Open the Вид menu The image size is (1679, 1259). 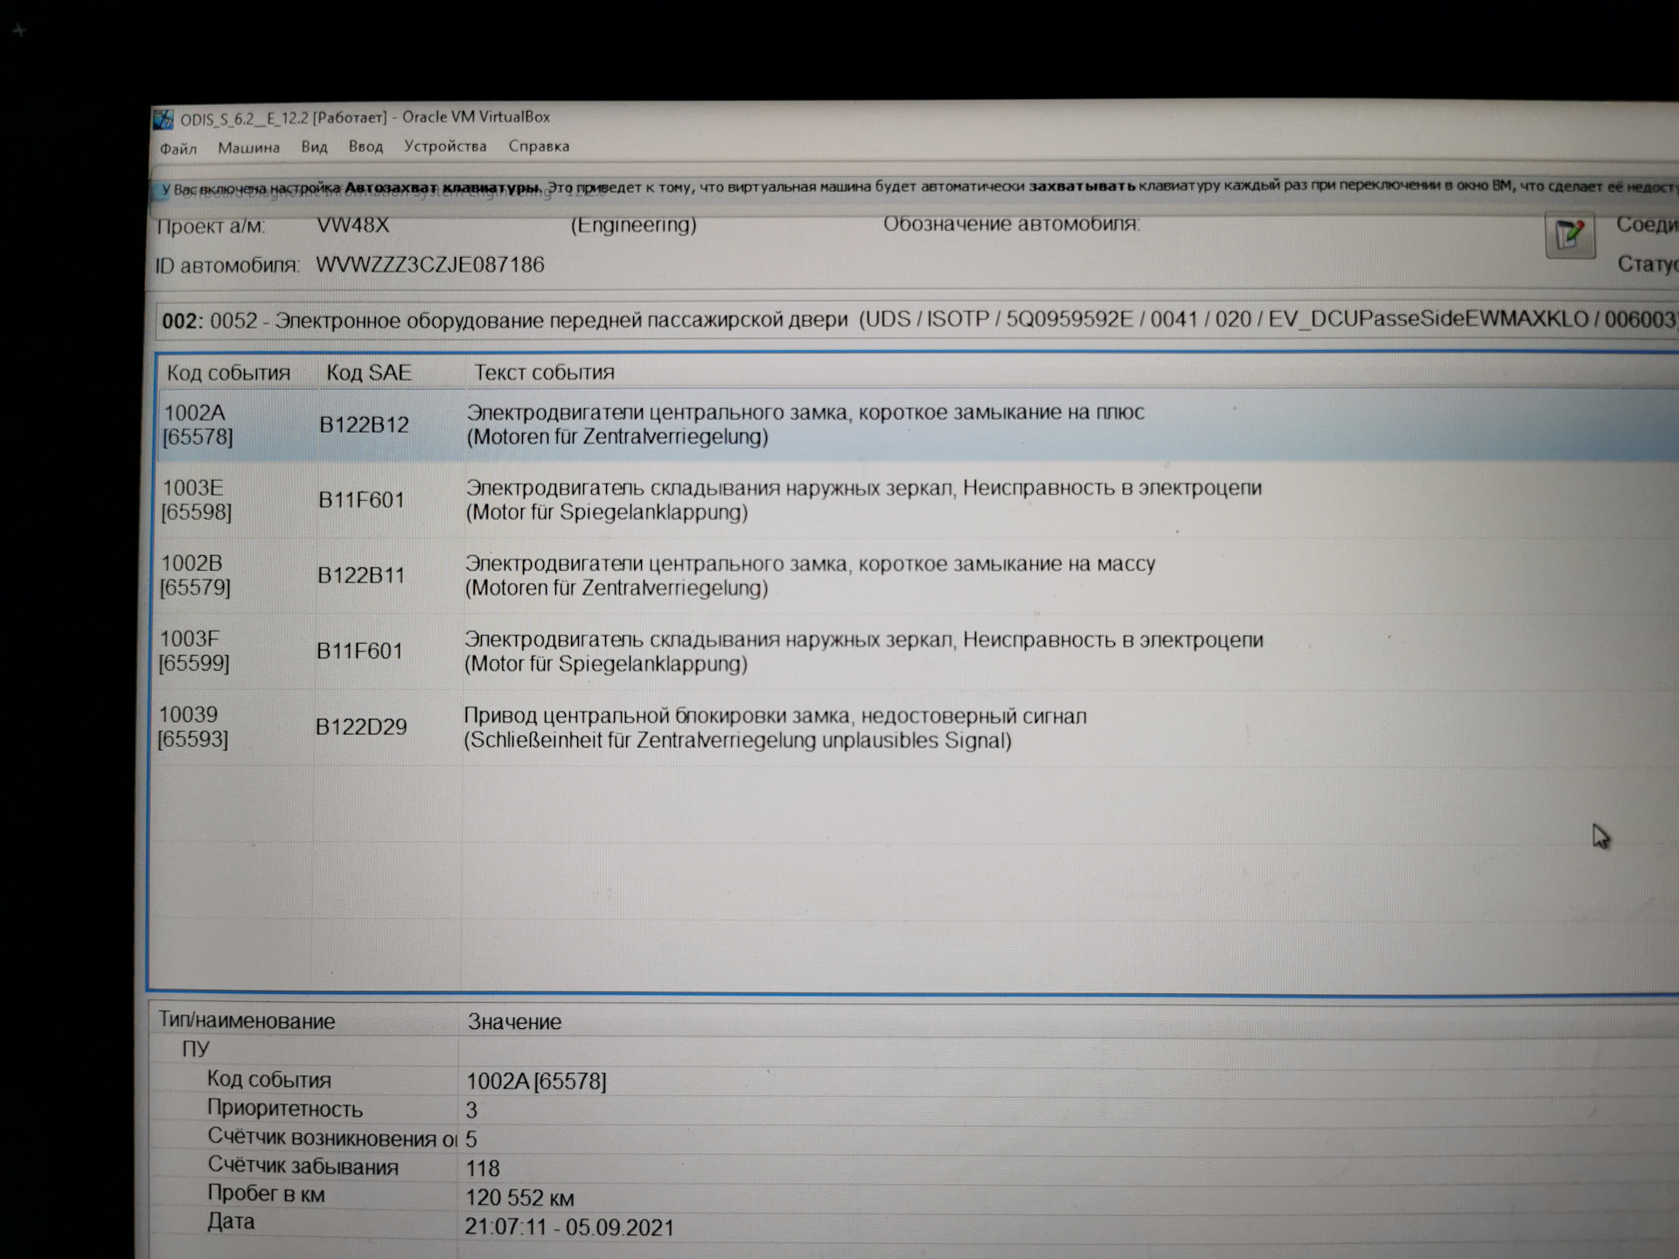(314, 147)
